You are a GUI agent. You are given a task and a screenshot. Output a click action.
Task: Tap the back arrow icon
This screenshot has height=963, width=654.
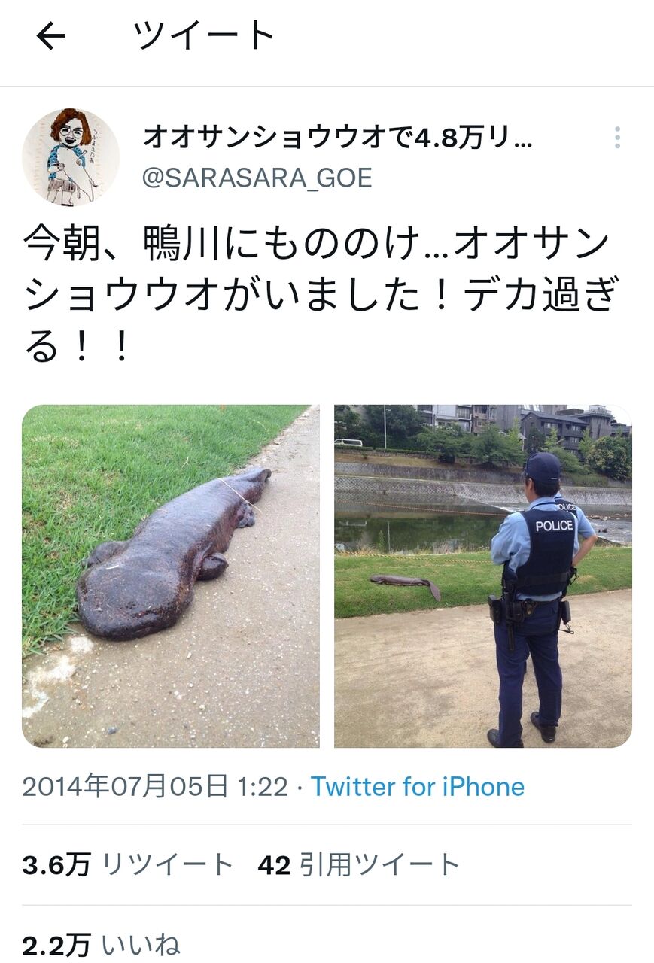click(51, 35)
